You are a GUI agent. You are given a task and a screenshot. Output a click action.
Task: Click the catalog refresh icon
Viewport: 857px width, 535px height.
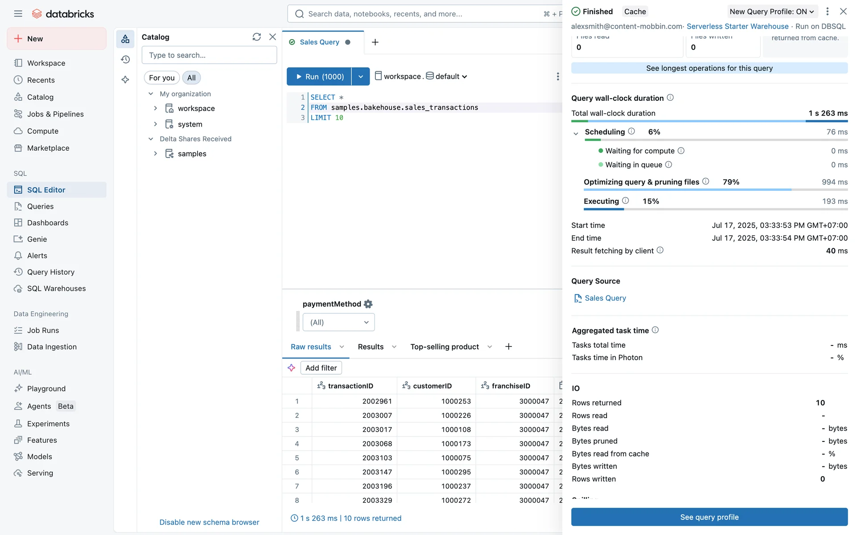(x=256, y=37)
